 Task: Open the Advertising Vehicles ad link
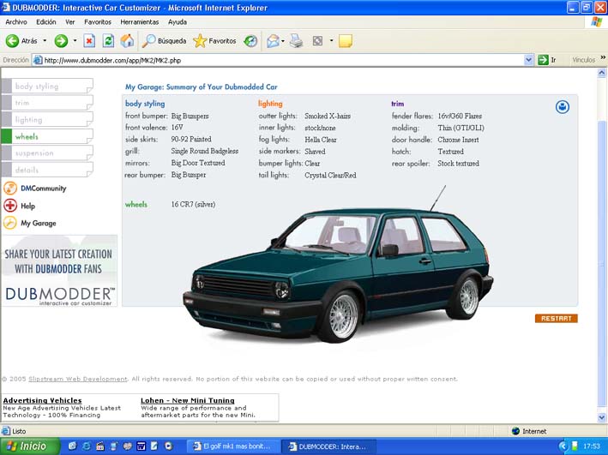(42, 400)
